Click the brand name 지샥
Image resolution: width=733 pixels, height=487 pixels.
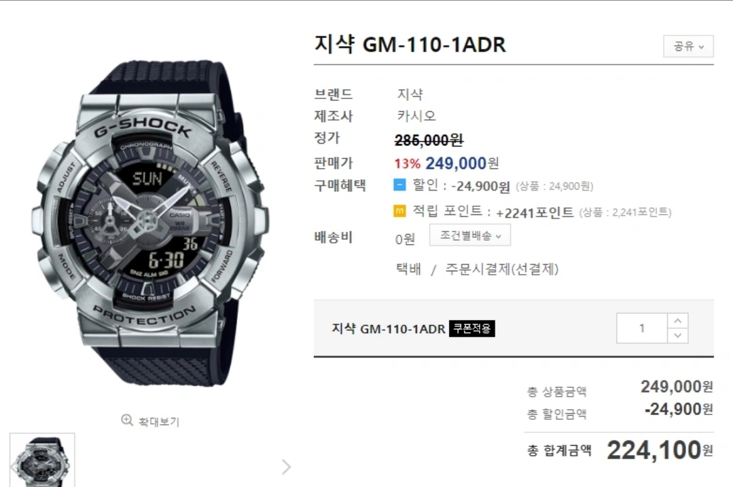pyautogui.click(x=410, y=94)
